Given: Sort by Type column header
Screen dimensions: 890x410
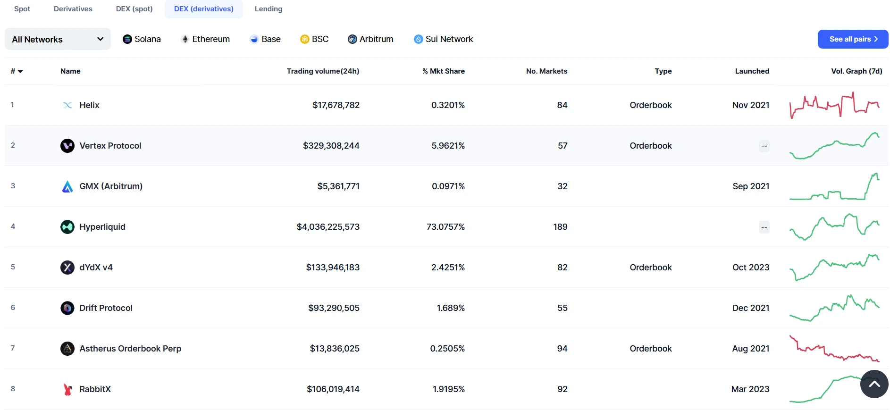Looking at the screenshot, I should point(663,71).
